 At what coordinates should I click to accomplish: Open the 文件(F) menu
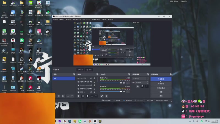[55, 20]
